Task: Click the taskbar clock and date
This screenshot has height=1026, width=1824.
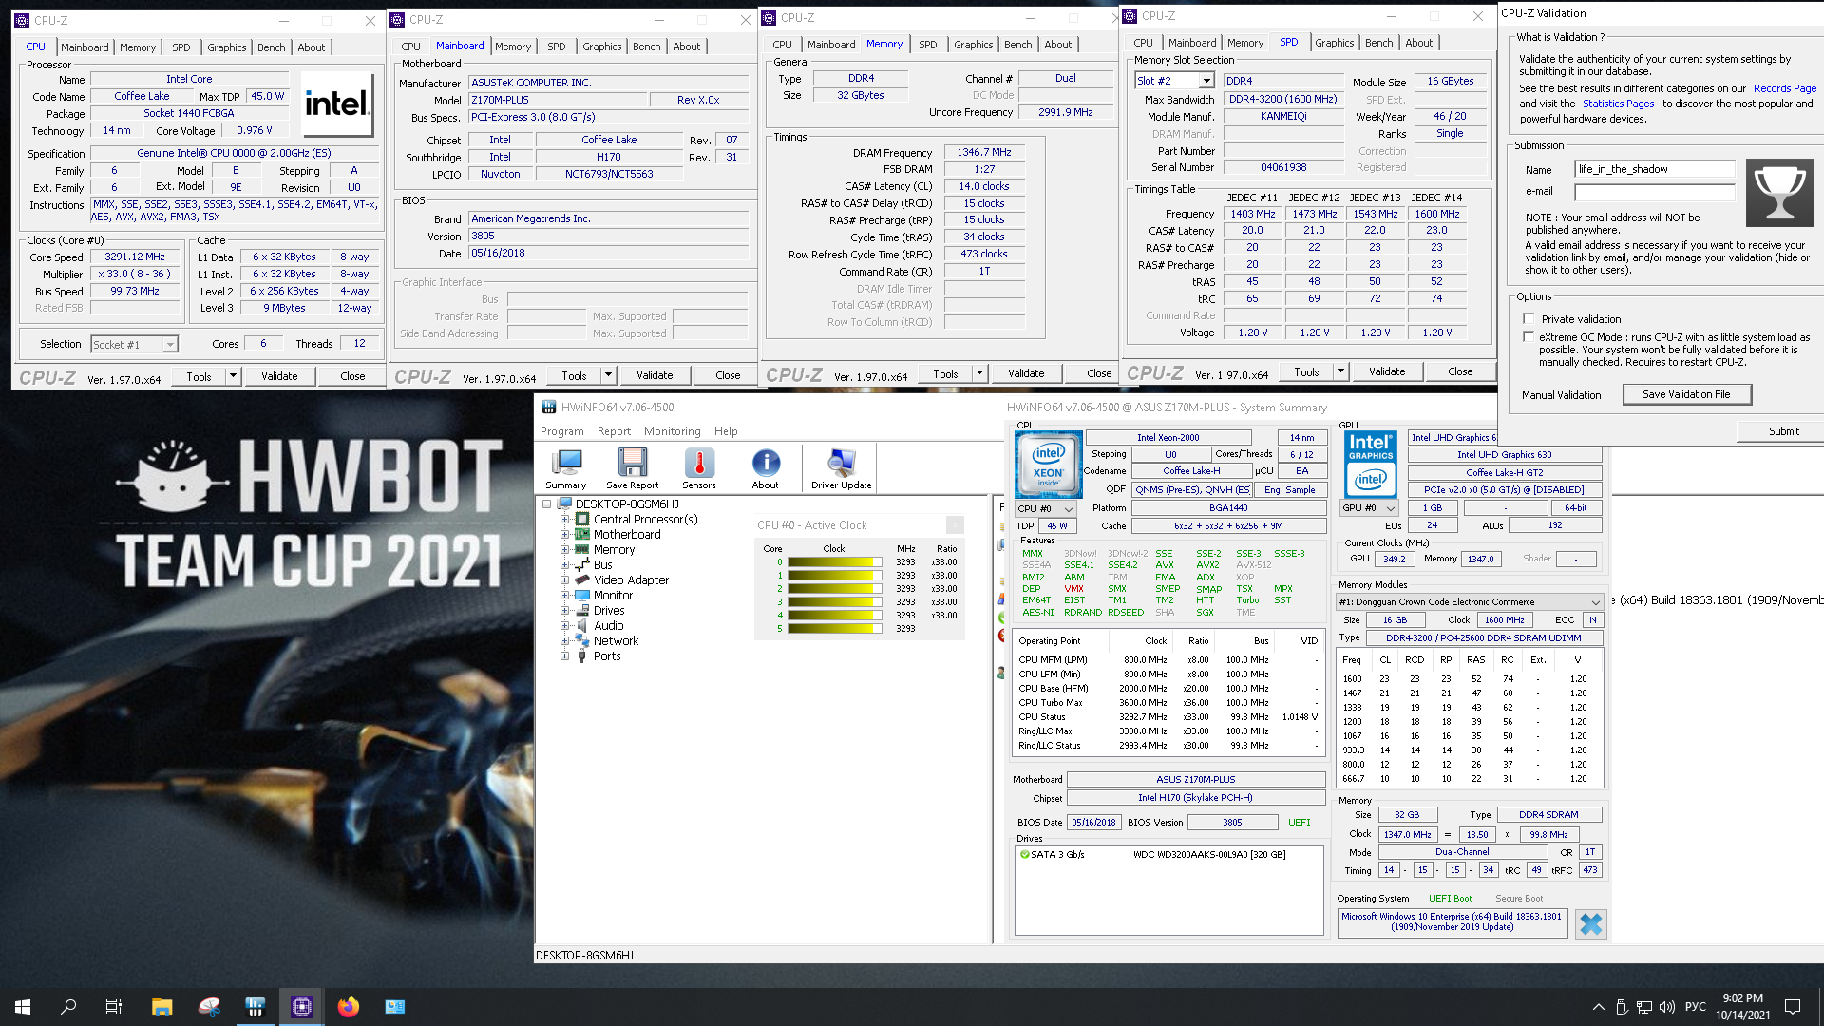Action: (x=1743, y=1007)
